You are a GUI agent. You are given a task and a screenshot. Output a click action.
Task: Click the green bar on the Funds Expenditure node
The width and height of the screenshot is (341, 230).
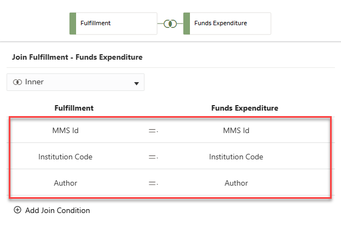187,24
